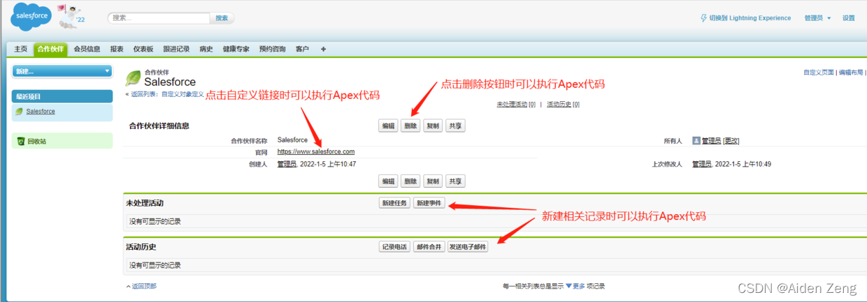Click top 复制 button in detail section

tap(433, 126)
